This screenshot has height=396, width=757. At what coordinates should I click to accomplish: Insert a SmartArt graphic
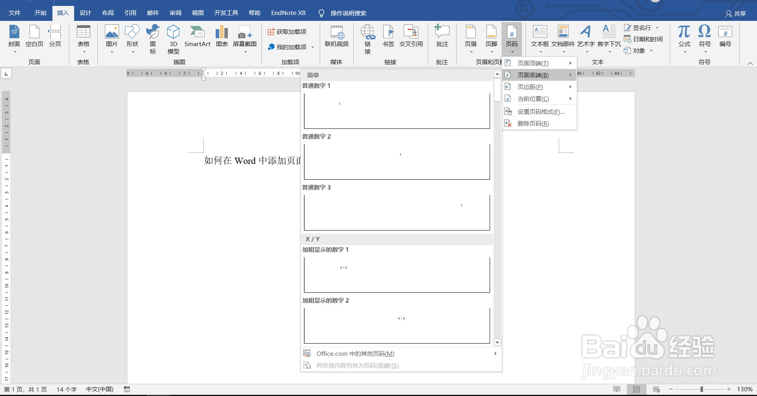pyautogui.click(x=198, y=36)
